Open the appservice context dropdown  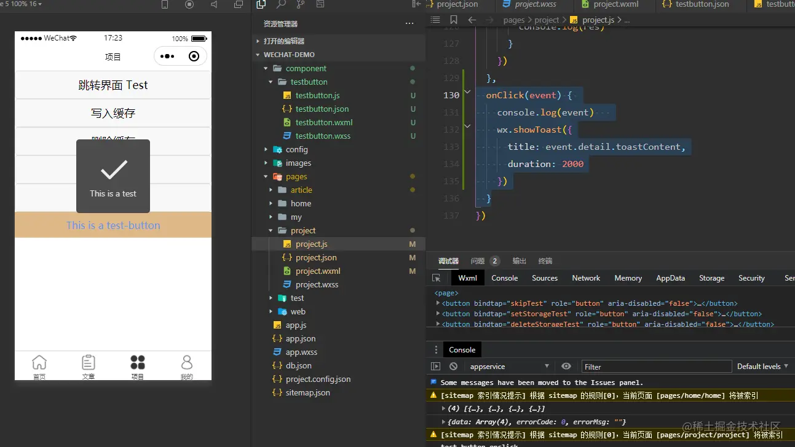(x=509, y=367)
